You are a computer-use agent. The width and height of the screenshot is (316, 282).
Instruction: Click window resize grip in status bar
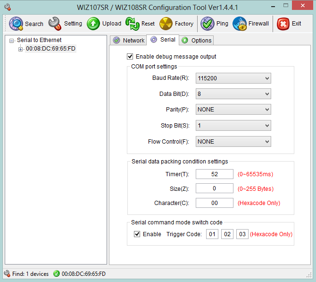point(309,275)
